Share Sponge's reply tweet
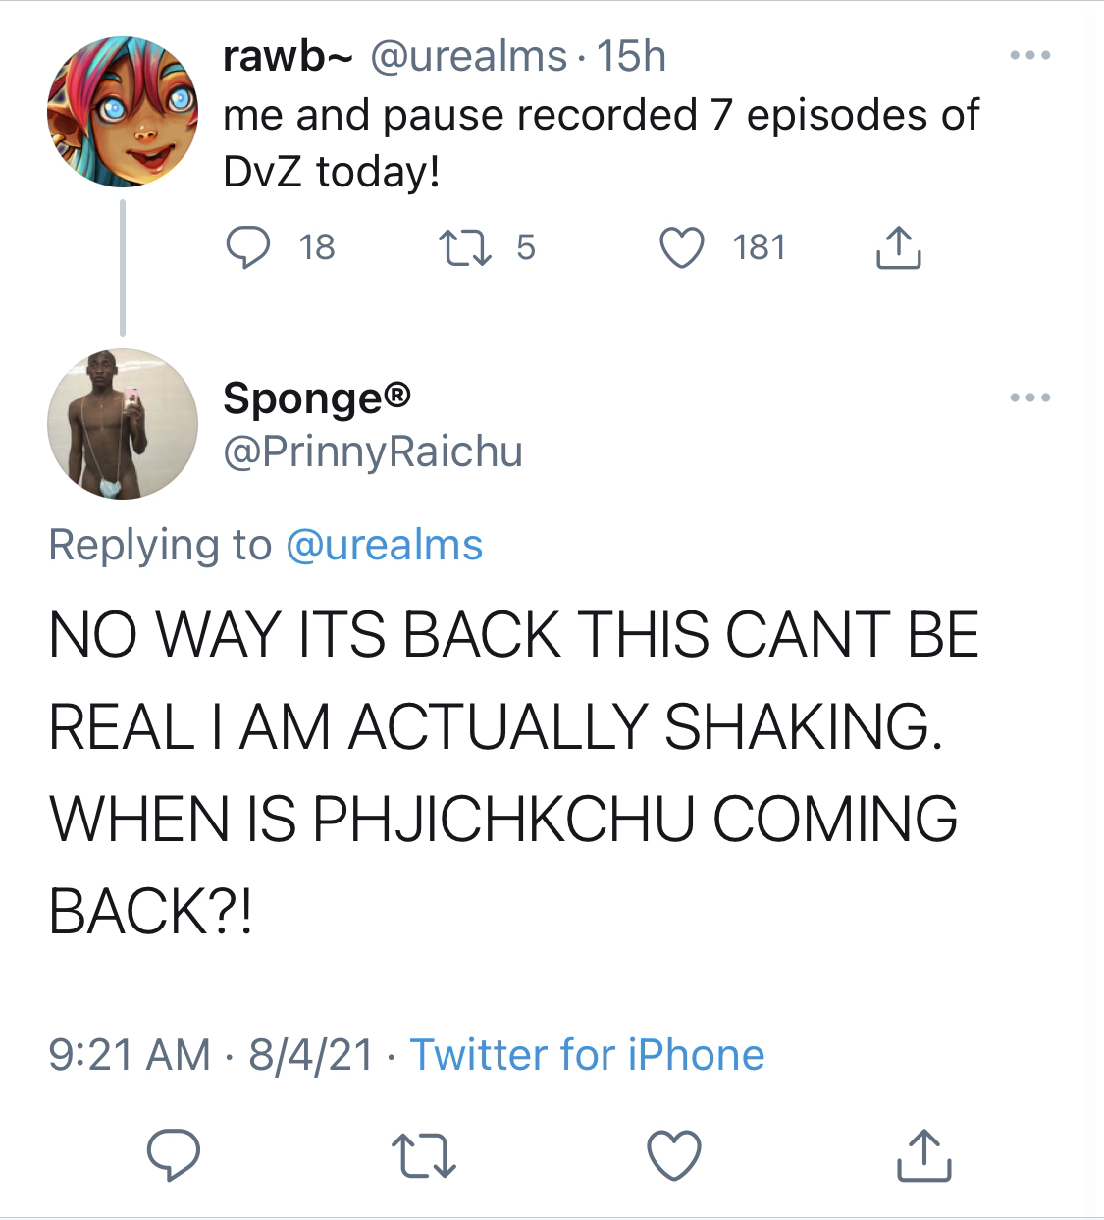The image size is (1104, 1220). [x=924, y=1154]
